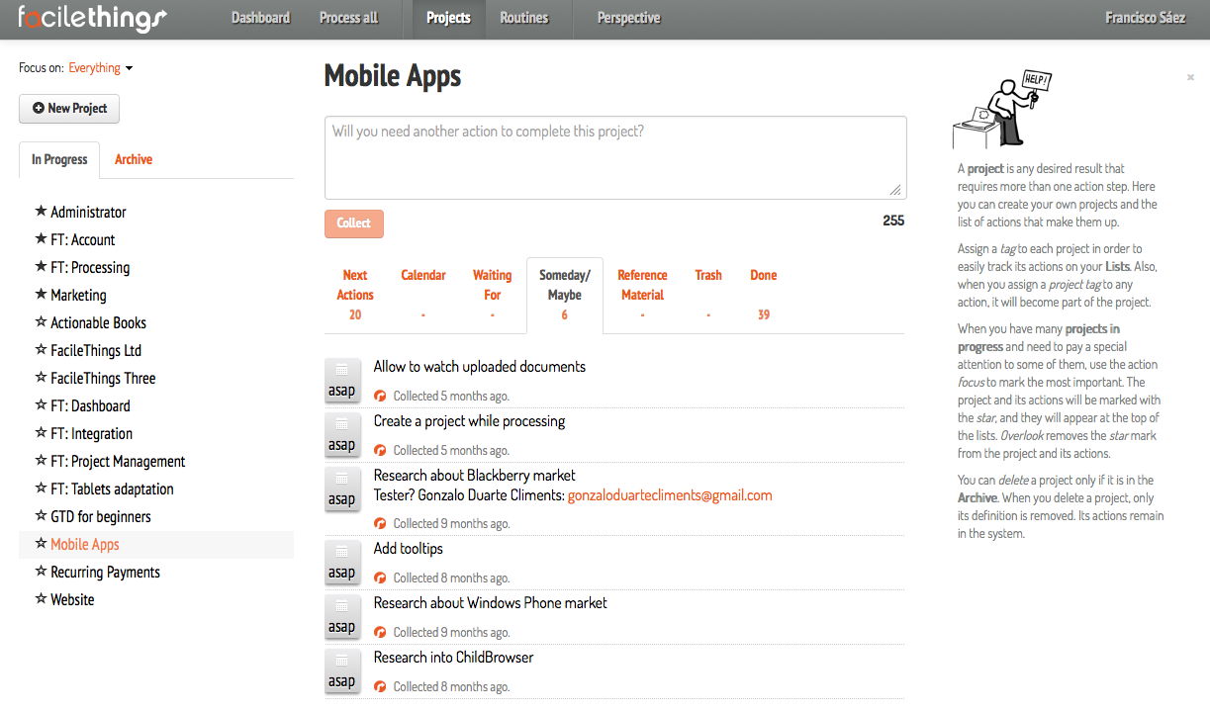The image size is (1210, 712).
Task: Open Reference Material tab
Action: (642, 295)
